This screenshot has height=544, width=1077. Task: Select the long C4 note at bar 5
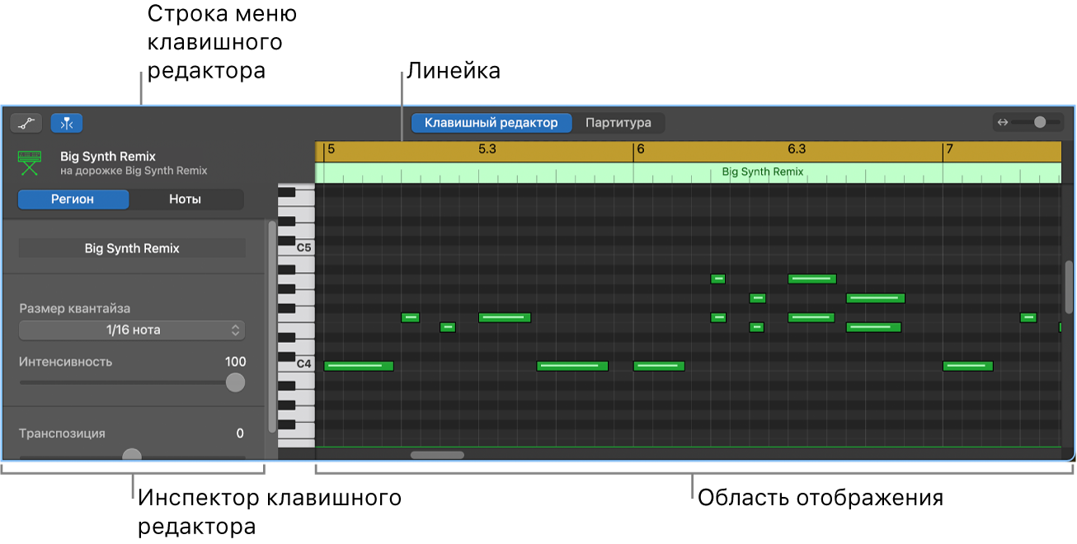tap(359, 366)
